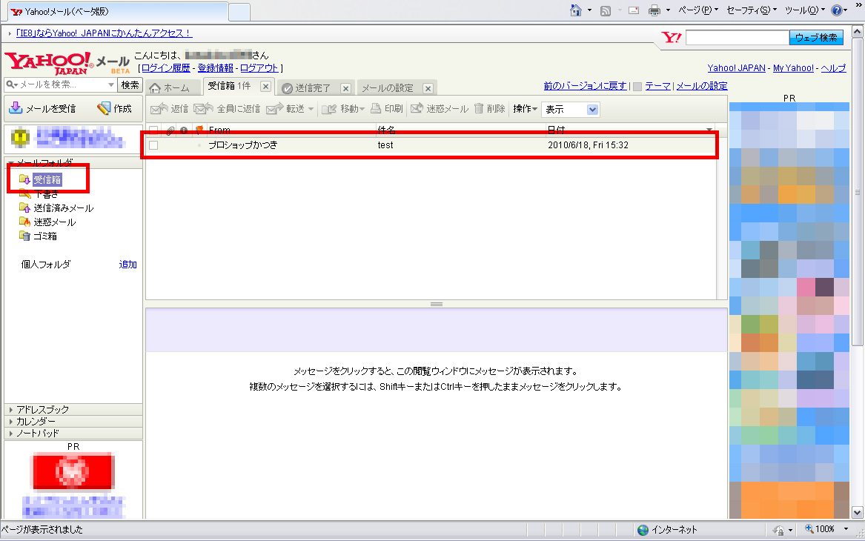Click in the web search input field
Image resolution: width=865 pixels, height=541 pixels.
[737, 38]
